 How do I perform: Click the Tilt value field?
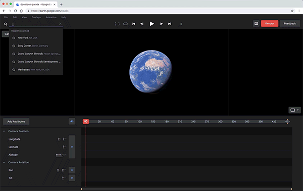pyautogui.click(x=63, y=178)
